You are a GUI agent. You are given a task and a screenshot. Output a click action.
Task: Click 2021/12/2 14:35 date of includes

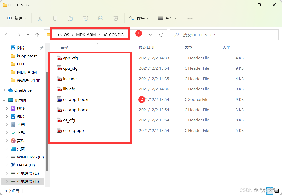tap(154, 79)
